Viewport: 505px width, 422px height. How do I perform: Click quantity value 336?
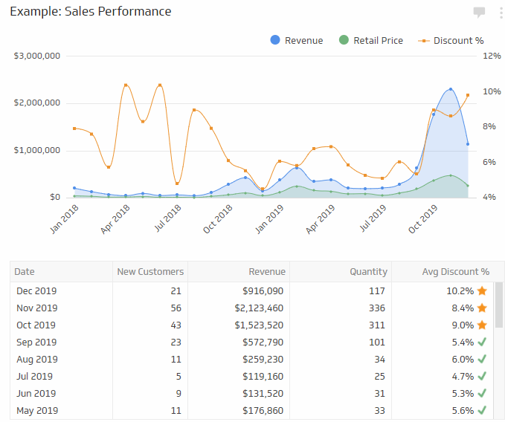pyautogui.click(x=377, y=308)
